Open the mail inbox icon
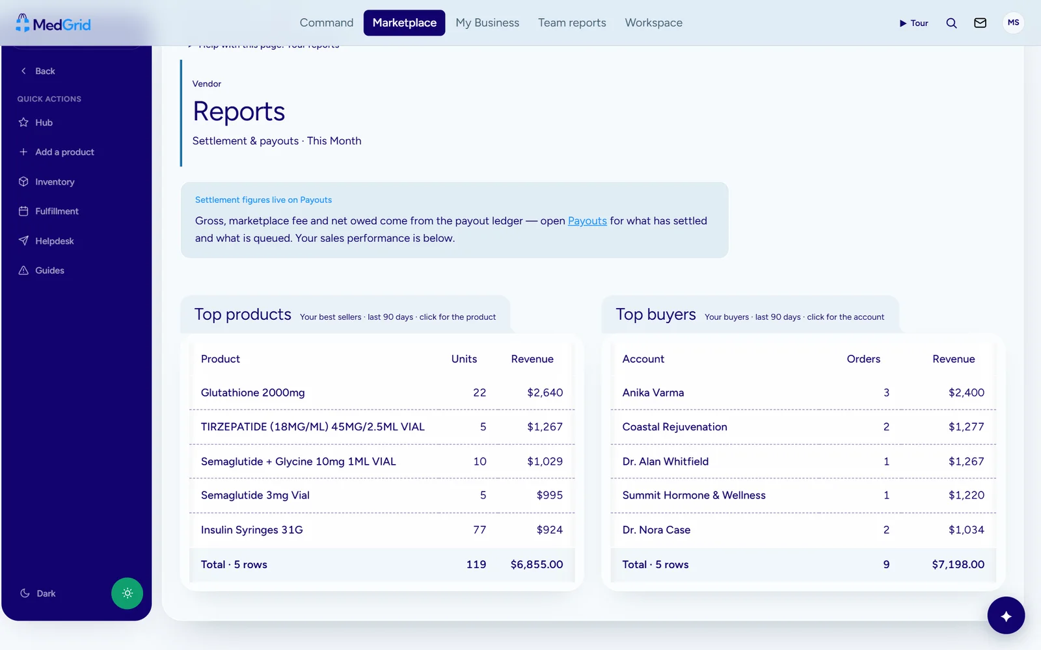Viewport: 1041px width, 650px height. (x=980, y=23)
